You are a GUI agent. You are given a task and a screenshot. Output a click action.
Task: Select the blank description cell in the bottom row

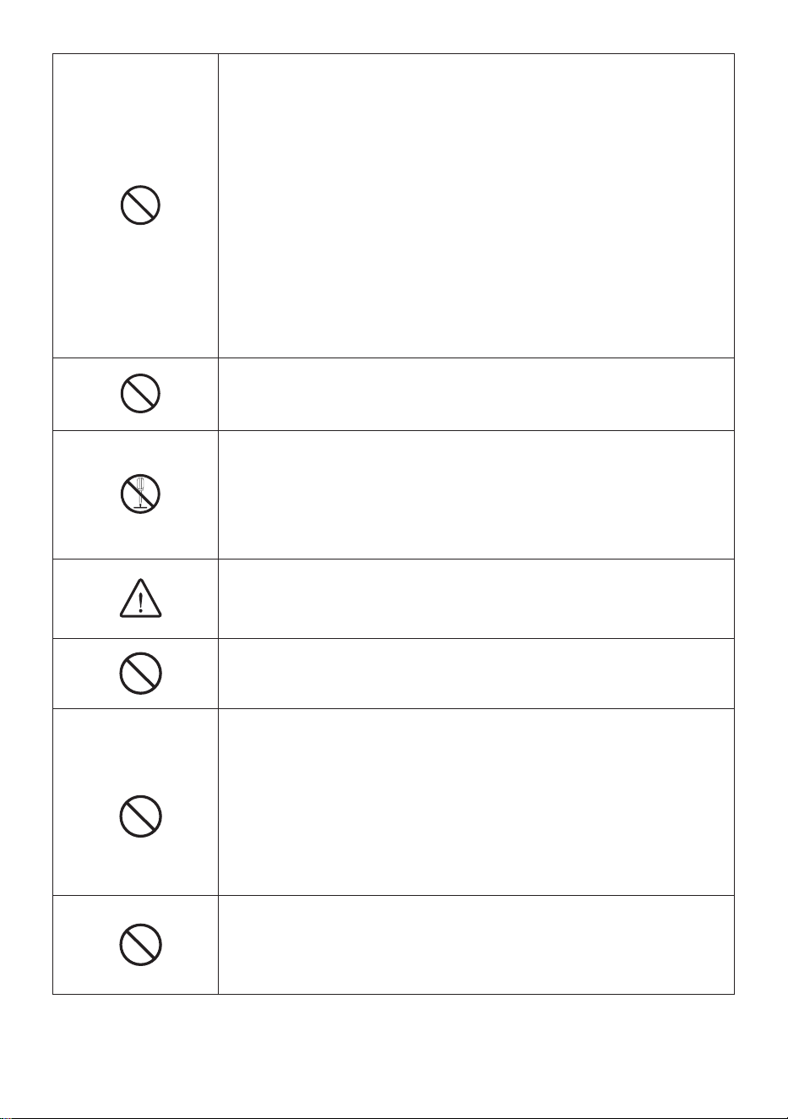(476, 945)
